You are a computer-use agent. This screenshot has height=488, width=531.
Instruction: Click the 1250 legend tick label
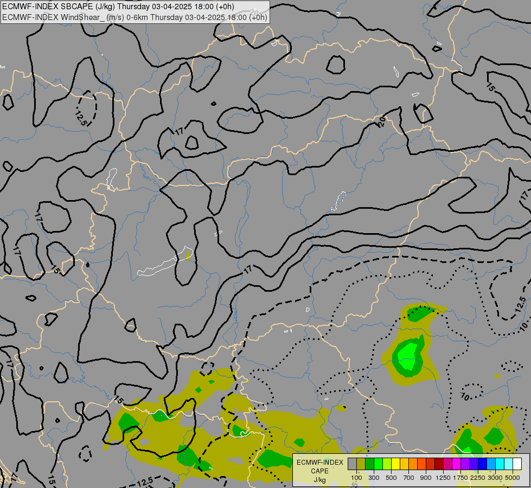pos(443,478)
